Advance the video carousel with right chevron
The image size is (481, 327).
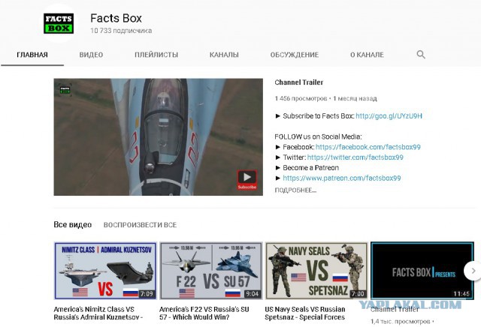[473, 271]
